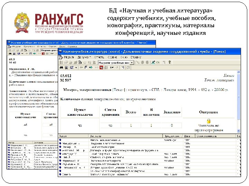Screen dimensions: 249x186
Task: Click the record pane scrollbar up arrow
Action: coord(239,72)
